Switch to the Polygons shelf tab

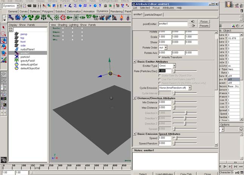coord(48,11)
